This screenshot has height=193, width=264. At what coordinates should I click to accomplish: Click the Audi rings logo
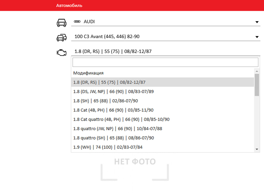pyautogui.click(x=77, y=21)
